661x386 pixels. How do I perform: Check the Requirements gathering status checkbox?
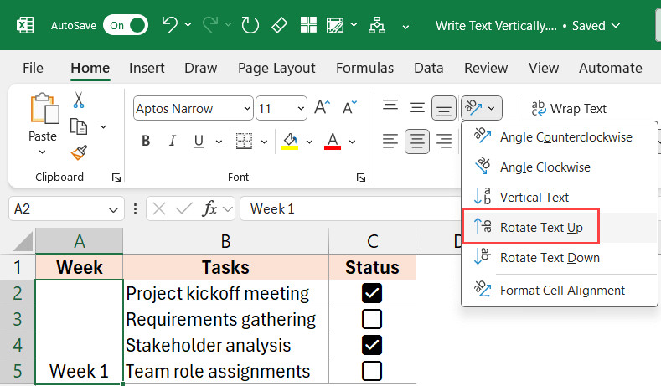click(x=372, y=319)
